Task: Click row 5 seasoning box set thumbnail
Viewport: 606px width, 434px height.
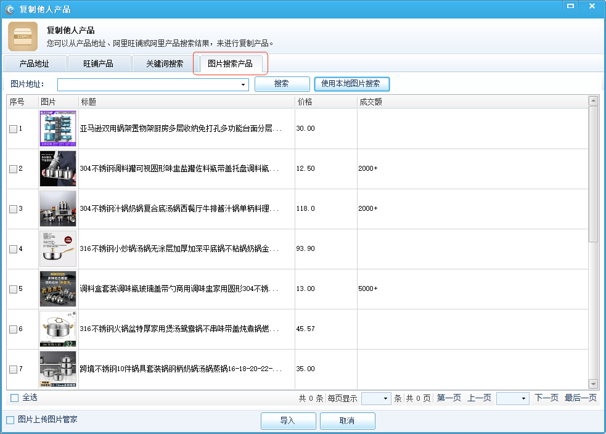Action: [58, 289]
